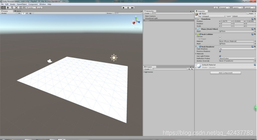This screenshot has height=140, width=257.
Task: Open the Hierarchy Create button
Action: click(x=147, y=13)
